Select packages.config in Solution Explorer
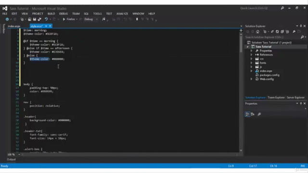The width and height of the screenshot is (308, 173). coord(269,75)
